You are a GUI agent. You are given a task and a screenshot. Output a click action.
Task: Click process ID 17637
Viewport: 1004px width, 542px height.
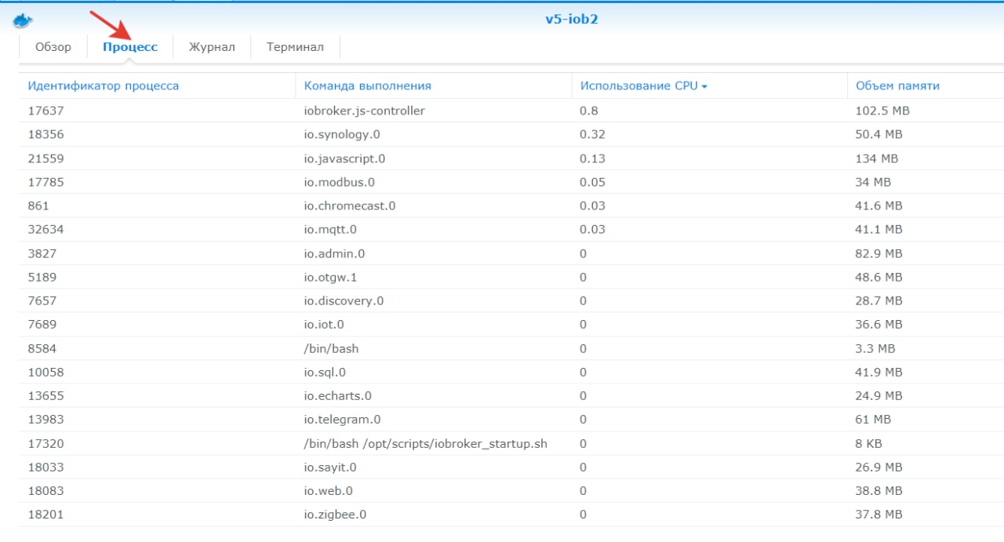45,111
